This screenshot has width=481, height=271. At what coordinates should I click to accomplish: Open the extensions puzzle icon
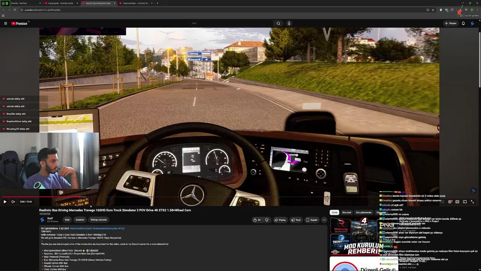click(x=452, y=10)
